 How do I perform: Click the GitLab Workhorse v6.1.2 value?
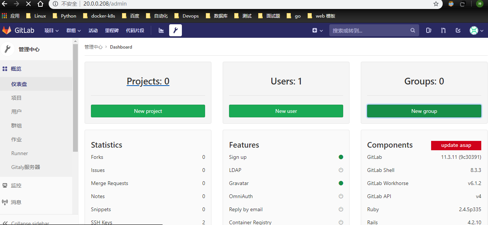[475, 183]
